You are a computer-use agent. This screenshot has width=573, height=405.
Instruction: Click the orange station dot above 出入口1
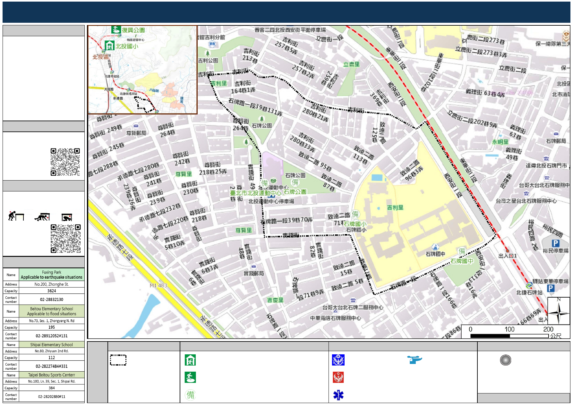(x=507, y=251)
